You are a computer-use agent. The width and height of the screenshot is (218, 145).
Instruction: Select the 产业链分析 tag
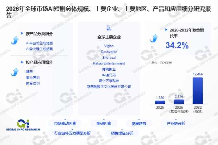(x=176, y=123)
